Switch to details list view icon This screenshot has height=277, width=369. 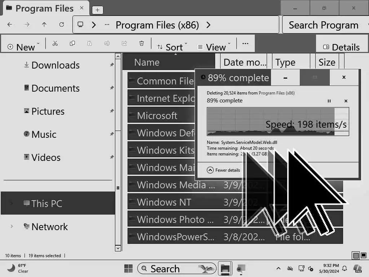(356, 255)
